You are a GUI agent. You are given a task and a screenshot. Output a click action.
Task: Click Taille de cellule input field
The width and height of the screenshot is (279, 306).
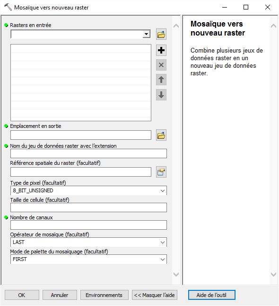(x=88, y=207)
